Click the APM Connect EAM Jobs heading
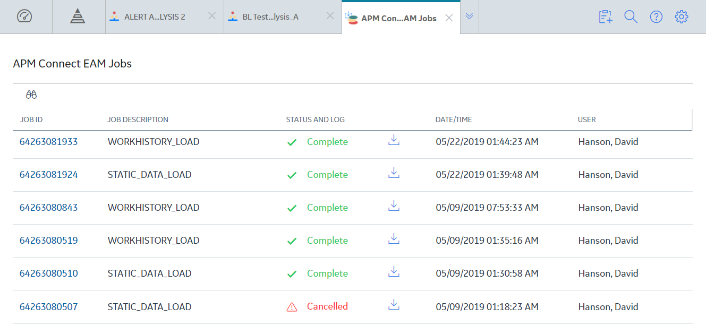 click(72, 64)
